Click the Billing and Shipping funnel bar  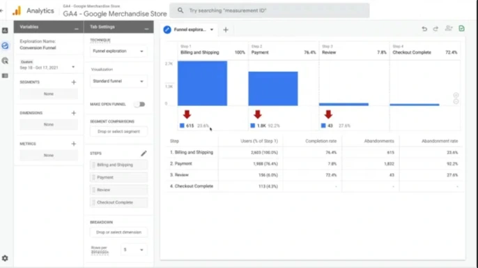click(x=202, y=83)
